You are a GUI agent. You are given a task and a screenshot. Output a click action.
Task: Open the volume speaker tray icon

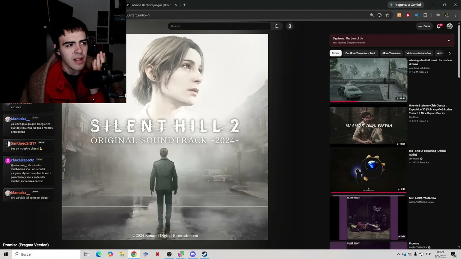[x=410, y=254]
